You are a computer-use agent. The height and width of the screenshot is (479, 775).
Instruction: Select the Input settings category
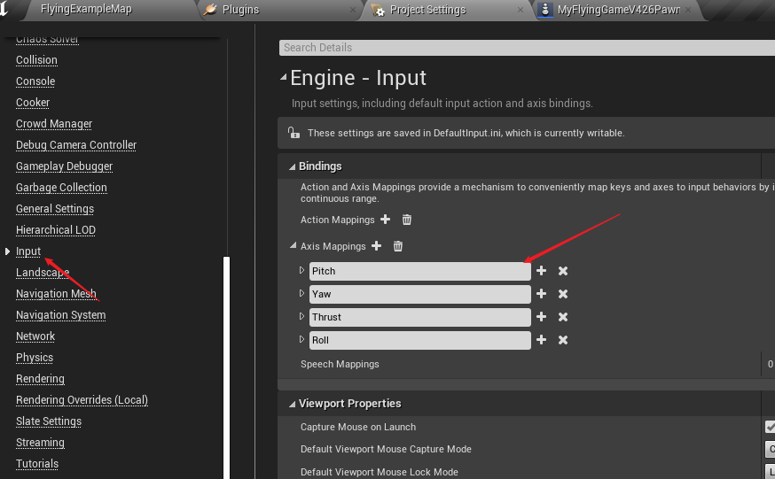pyautogui.click(x=28, y=251)
